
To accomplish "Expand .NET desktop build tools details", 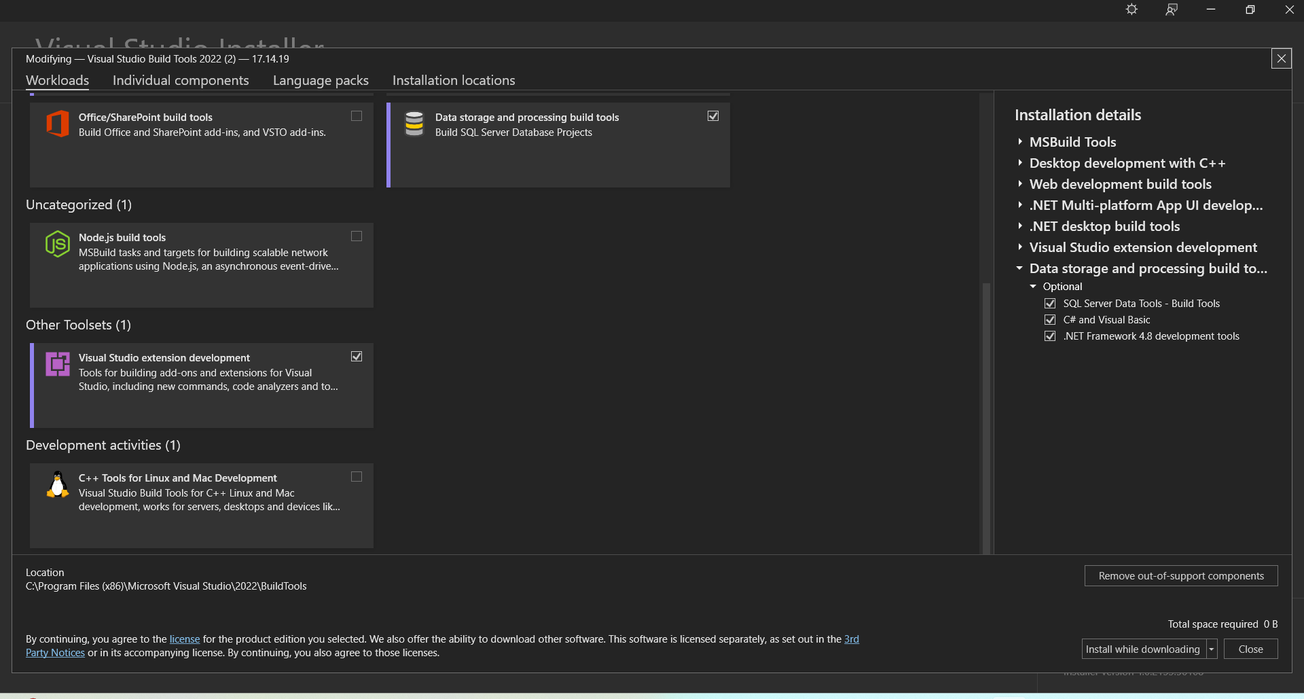I will 1020,226.
